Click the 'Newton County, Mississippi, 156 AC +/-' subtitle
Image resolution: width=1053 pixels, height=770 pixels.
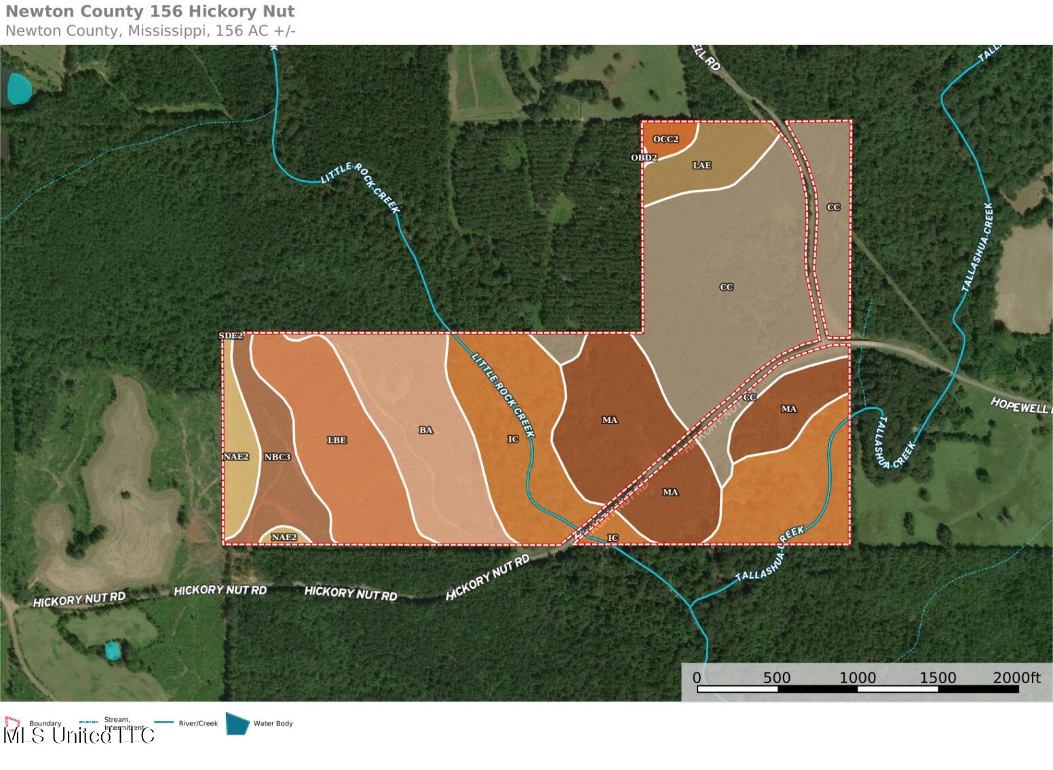150,31
